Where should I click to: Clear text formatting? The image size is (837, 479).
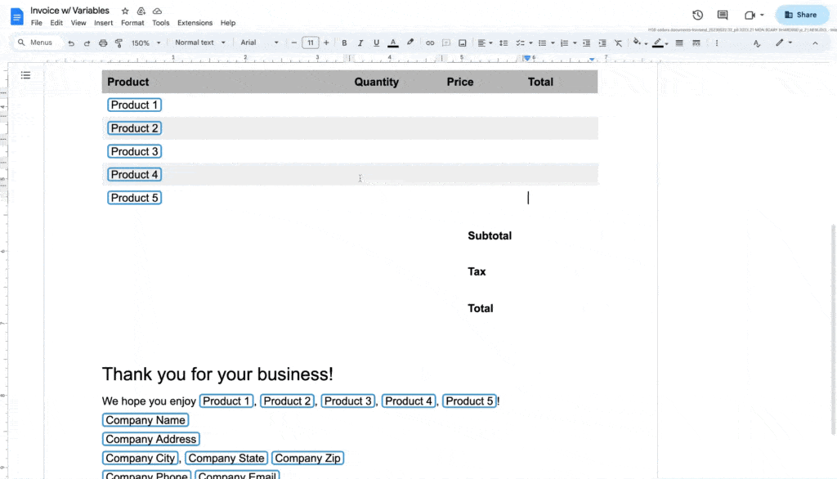[x=618, y=43]
